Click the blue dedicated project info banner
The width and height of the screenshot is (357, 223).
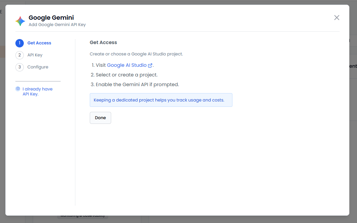point(161,100)
